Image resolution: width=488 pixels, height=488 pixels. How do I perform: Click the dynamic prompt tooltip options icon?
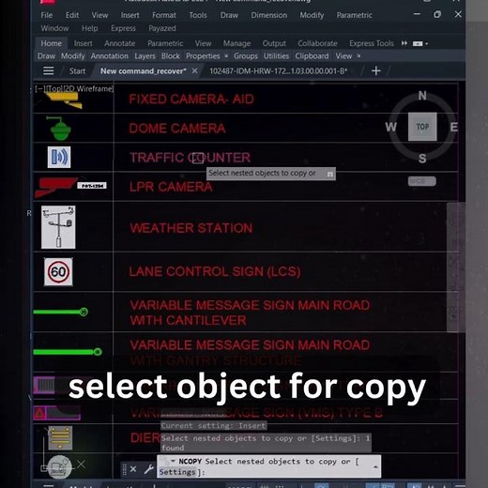point(329,174)
